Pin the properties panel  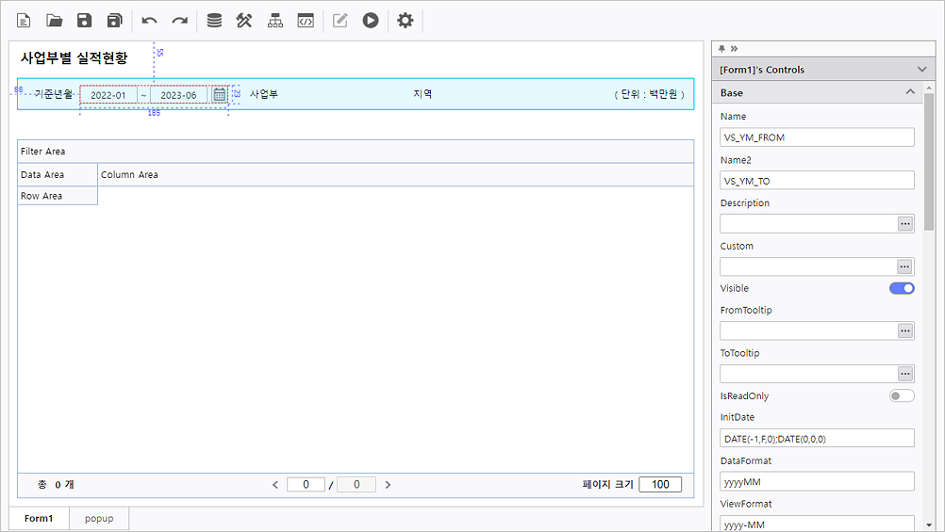click(721, 48)
